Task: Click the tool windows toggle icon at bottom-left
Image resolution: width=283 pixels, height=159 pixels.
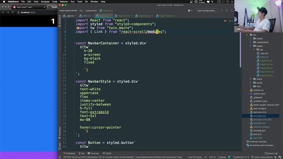Action: pos(60,157)
